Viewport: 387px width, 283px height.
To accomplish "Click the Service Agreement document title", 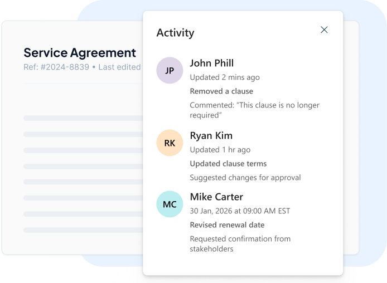I will click(x=80, y=53).
